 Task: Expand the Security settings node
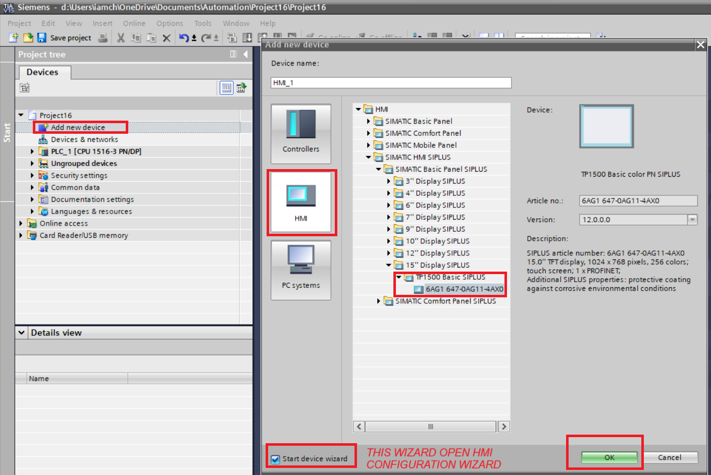[x=32, y=175]
